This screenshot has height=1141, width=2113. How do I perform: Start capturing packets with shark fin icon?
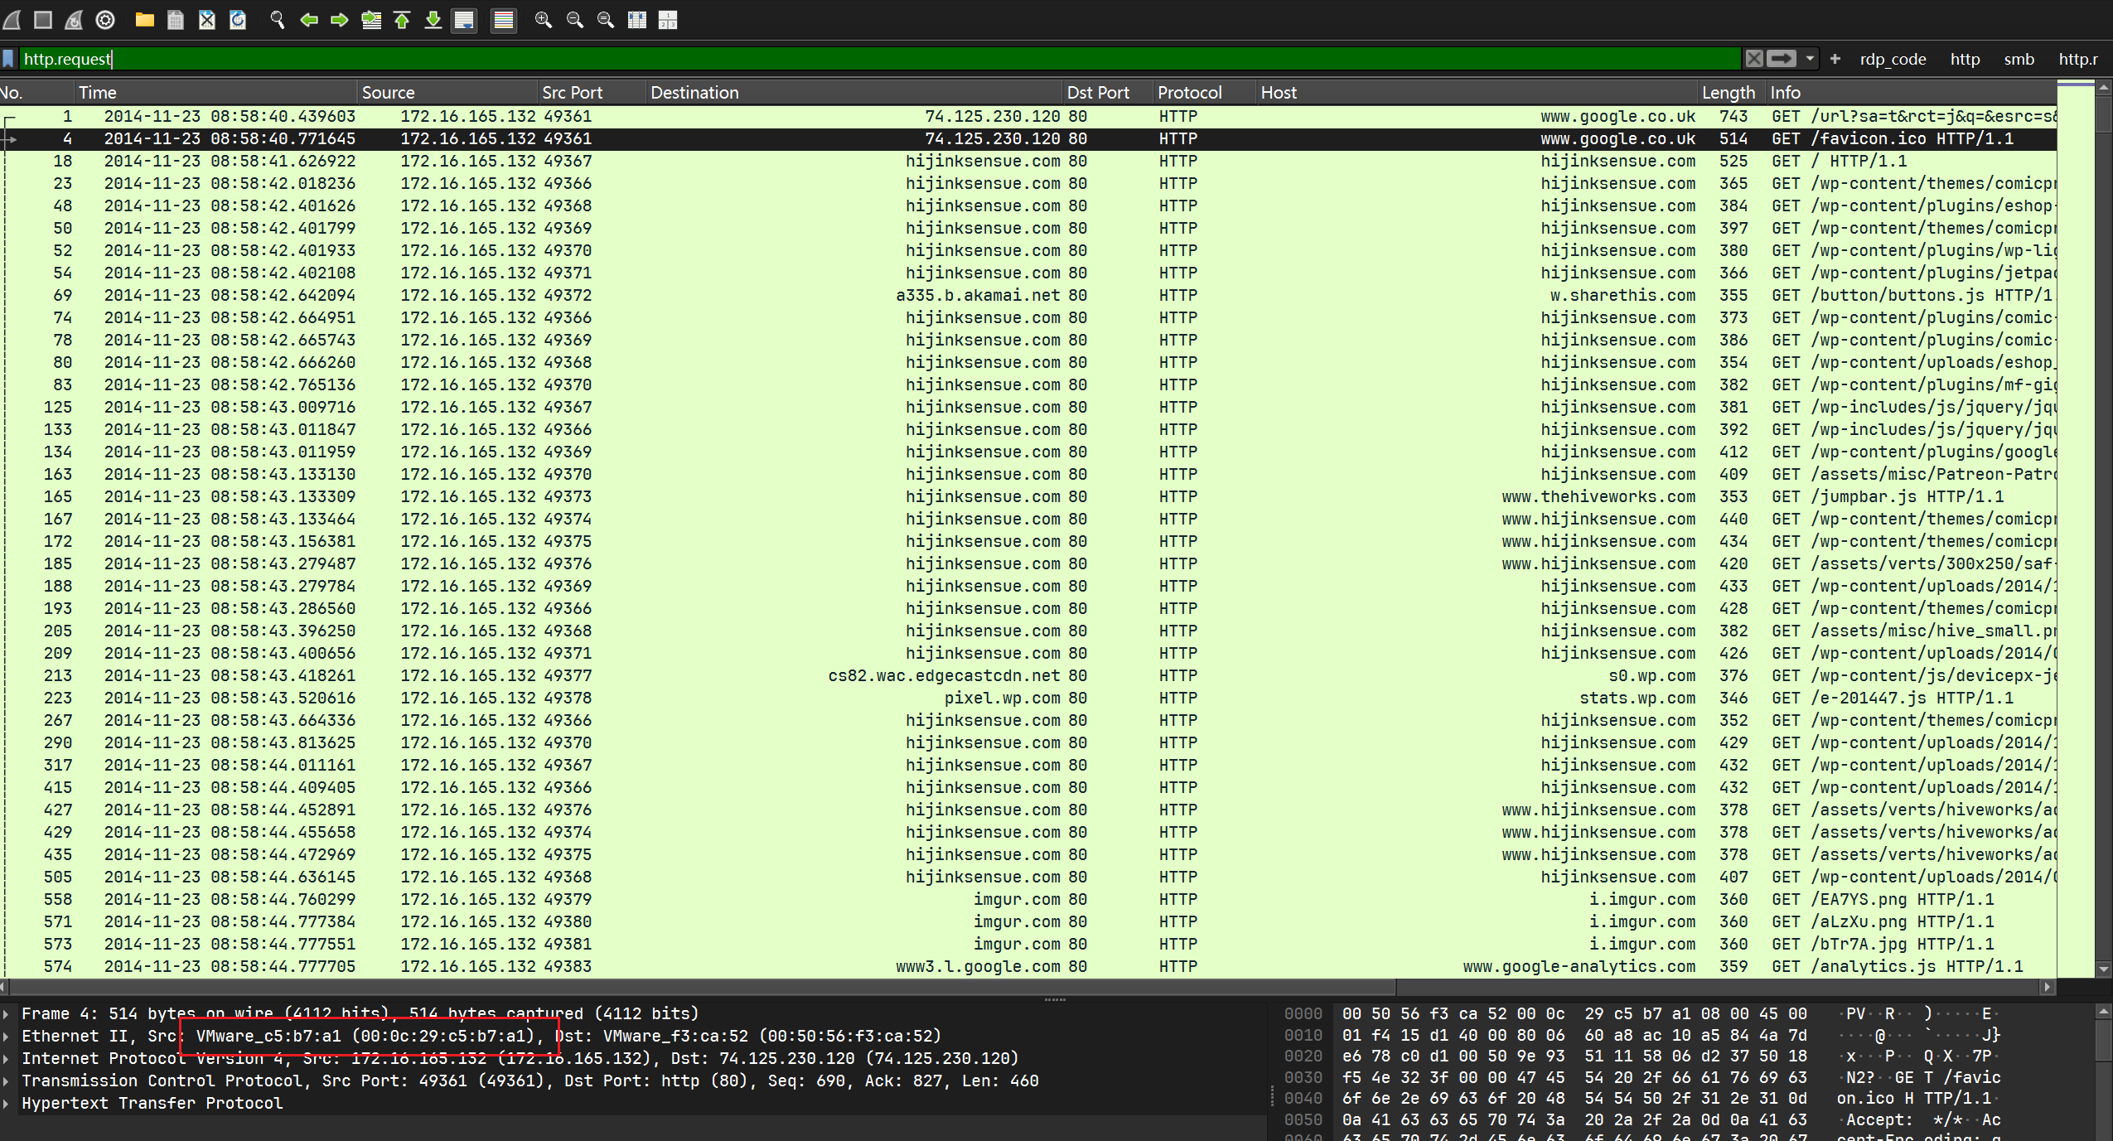point(12,20)
